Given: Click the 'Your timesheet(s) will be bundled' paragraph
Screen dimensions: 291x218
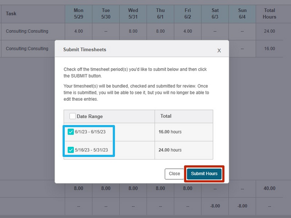Looking at the screenshot, I should (136, 92).
